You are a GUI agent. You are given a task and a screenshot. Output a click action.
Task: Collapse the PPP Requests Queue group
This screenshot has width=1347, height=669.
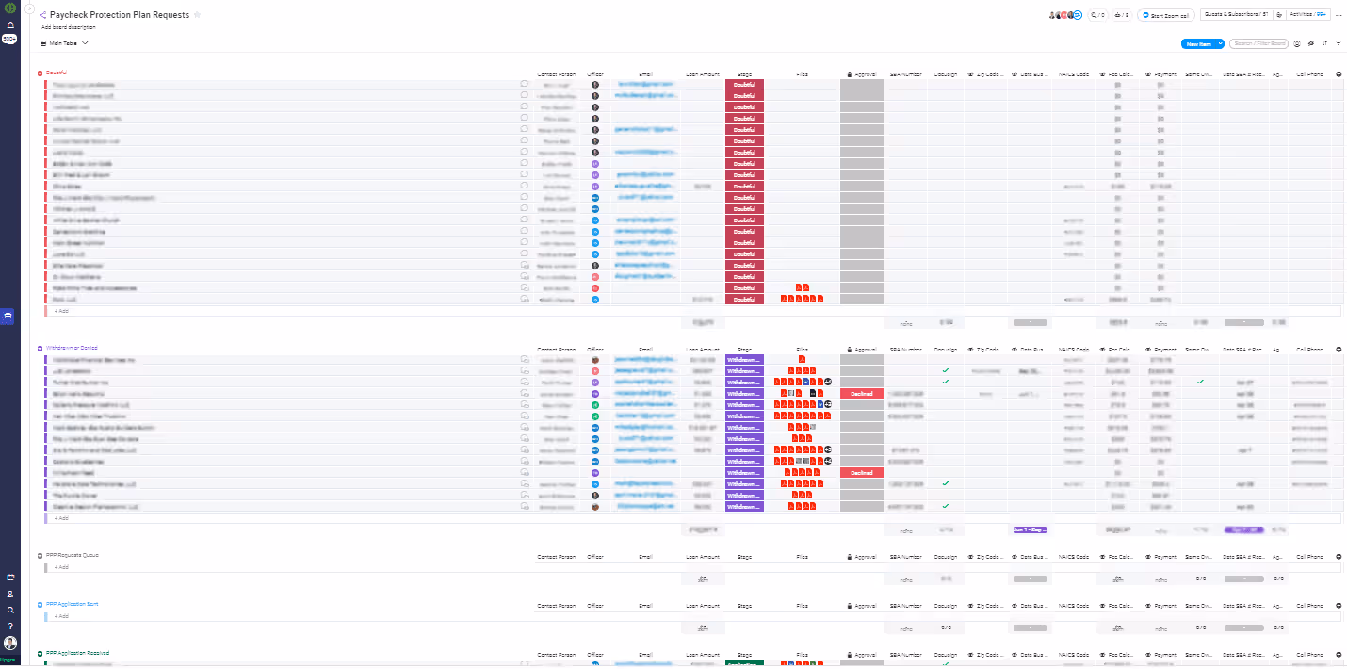point(41,556)
